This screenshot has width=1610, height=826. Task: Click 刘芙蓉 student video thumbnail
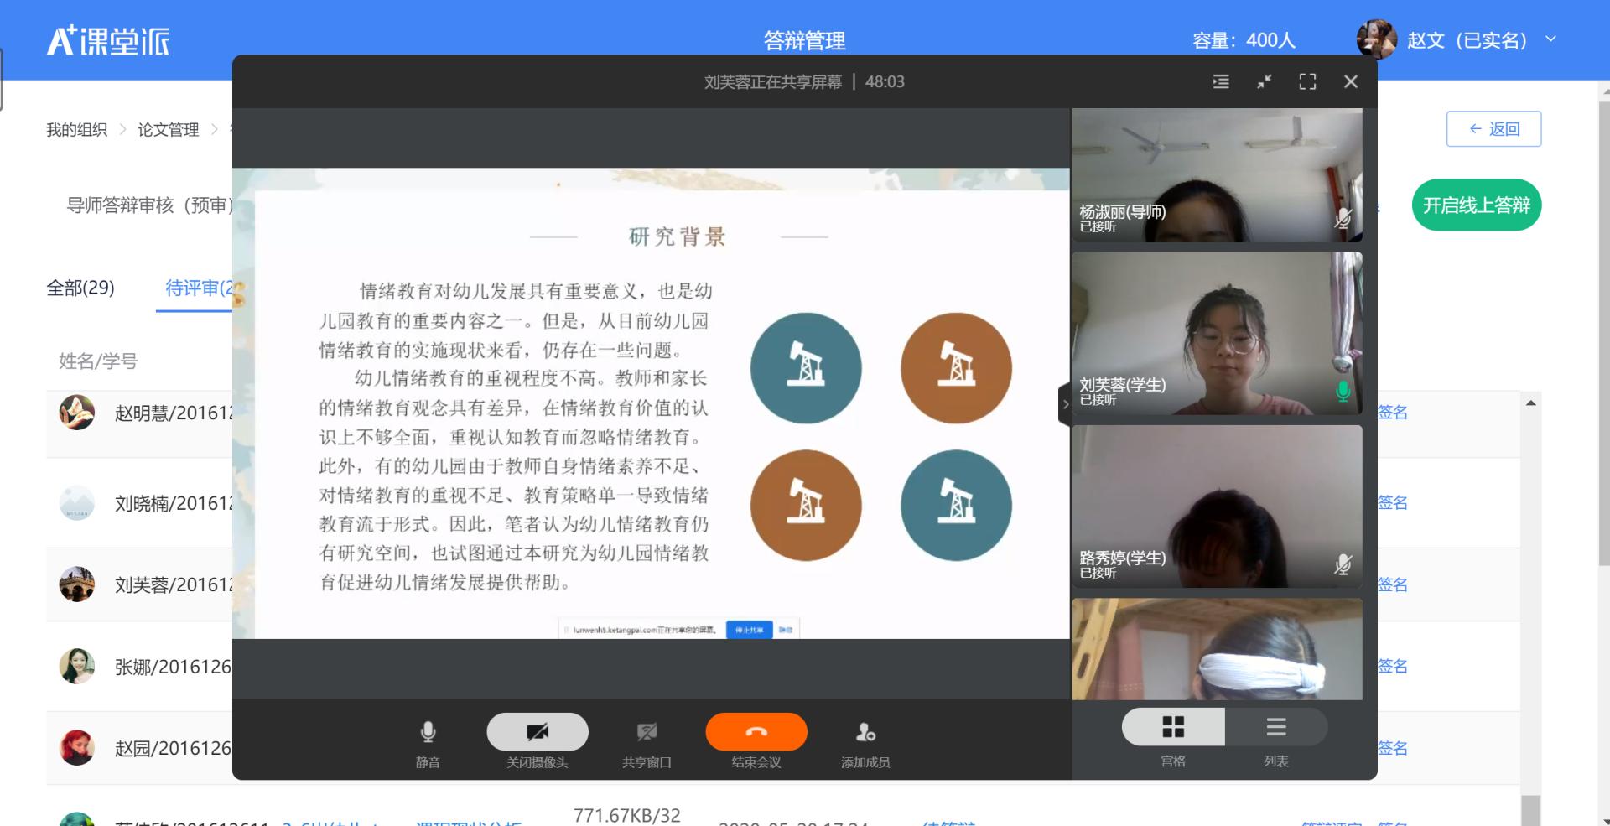pyautogui.click(x=1217, y=334)
